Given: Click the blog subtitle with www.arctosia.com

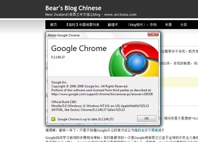Looking at the screenshot, I should (x=91, y=14).
